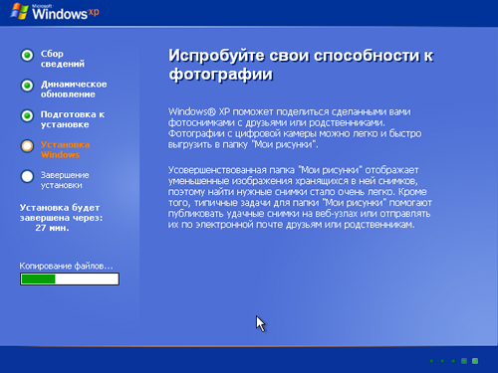Click the green indicator beside Динамическое обновление
Image resolution: width=498 pixels, height=373 pixels.
pos(27,86)
